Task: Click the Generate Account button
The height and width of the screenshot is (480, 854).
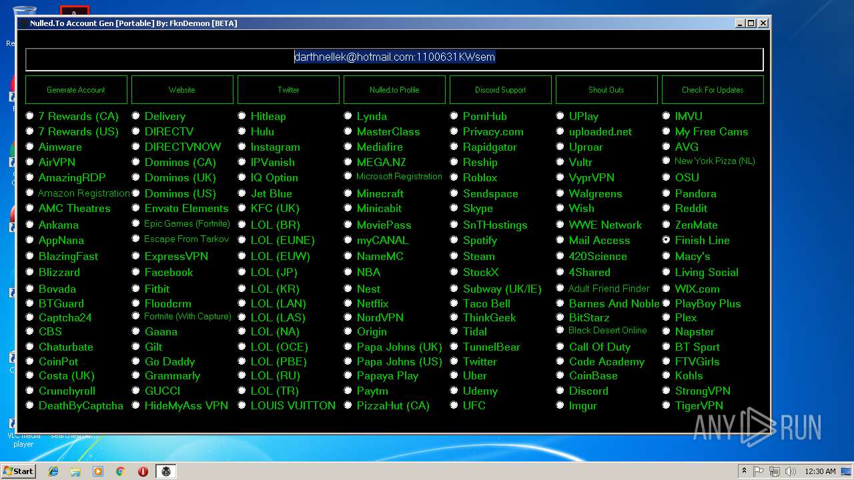Action: click(x=76, y=89)
